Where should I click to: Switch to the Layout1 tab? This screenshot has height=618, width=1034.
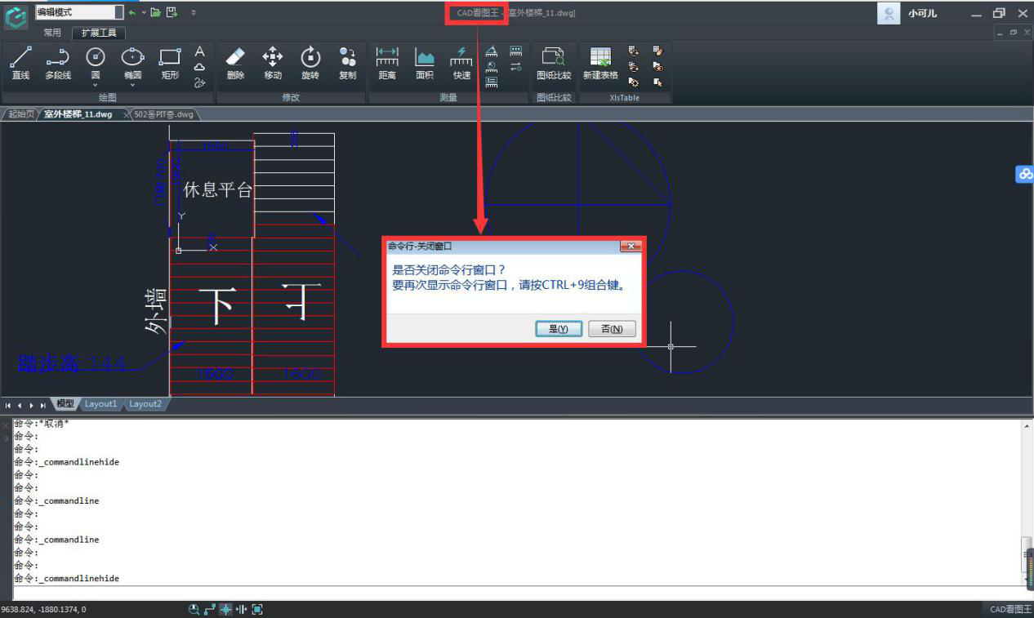pos(101,404)
